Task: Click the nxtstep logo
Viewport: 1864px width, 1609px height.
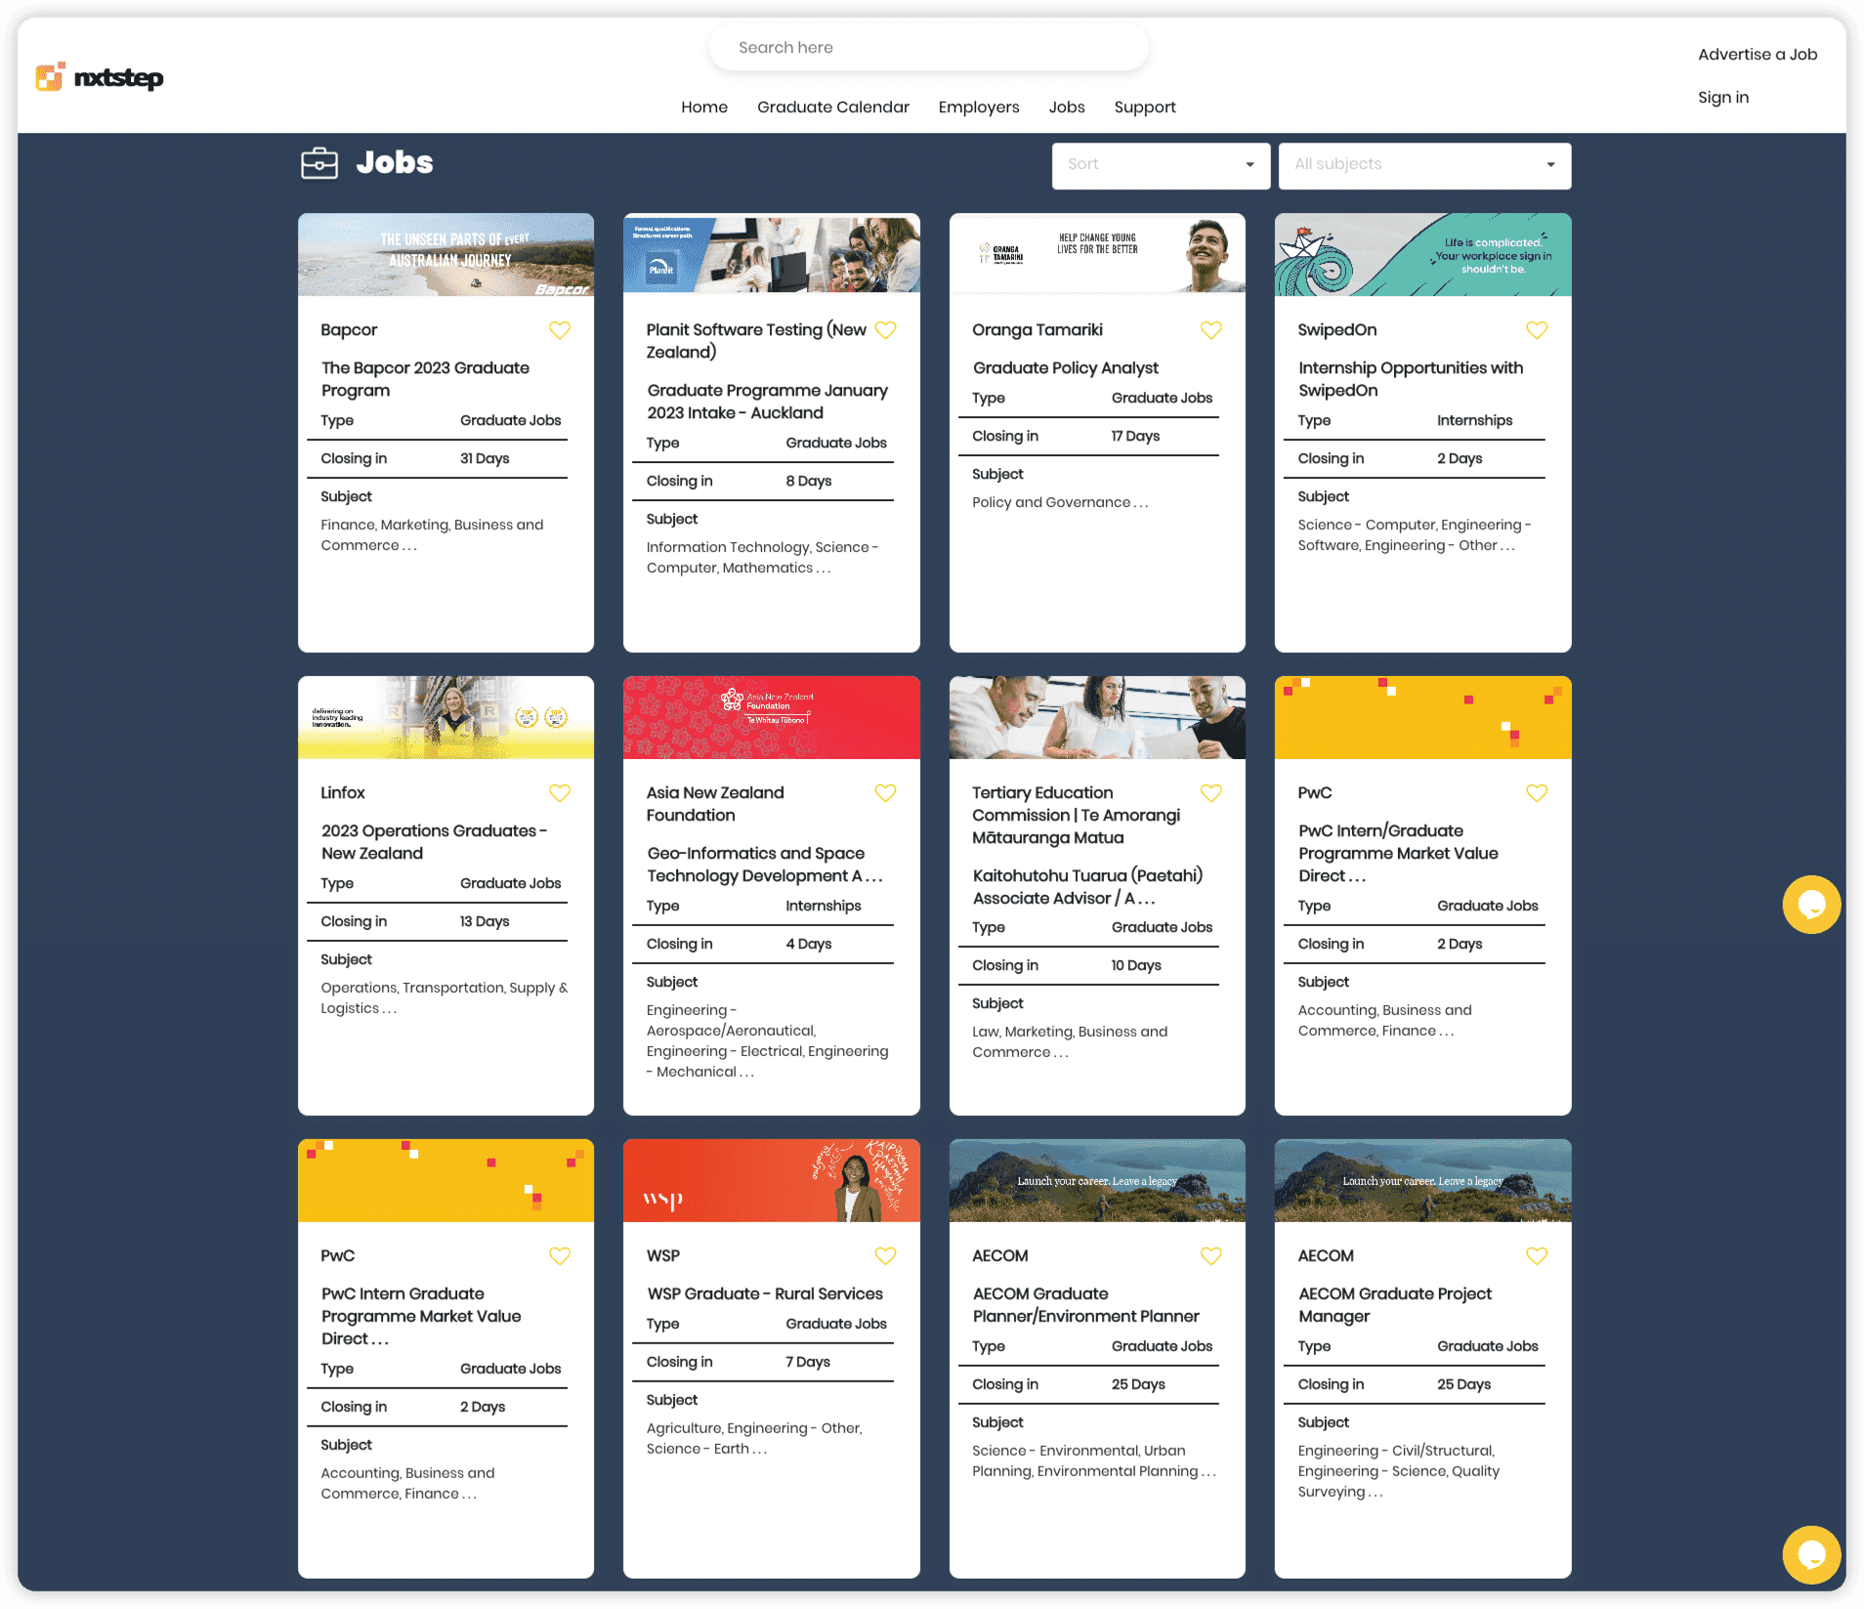Action: pos(100,77)
